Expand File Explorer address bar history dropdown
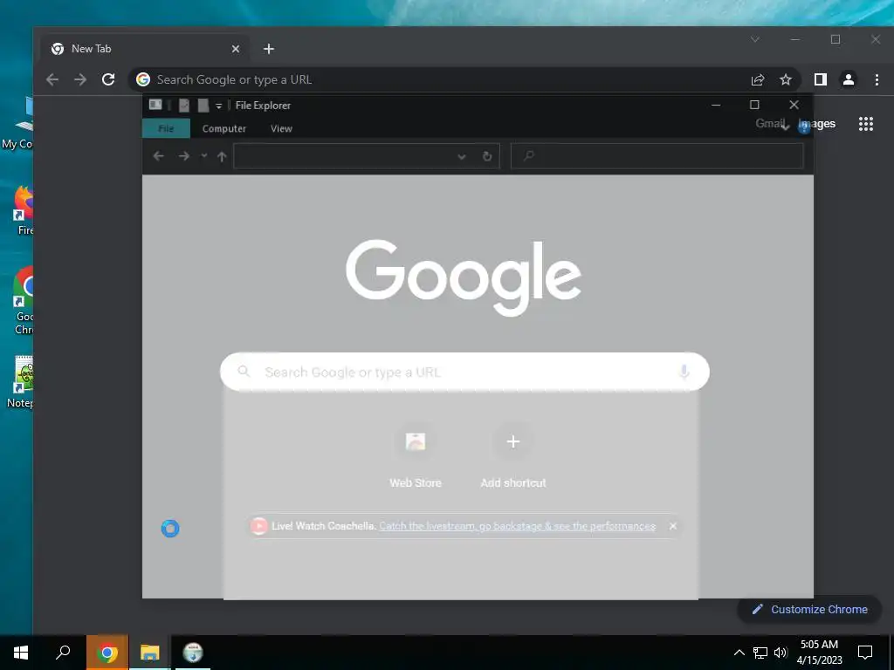Viewport: 894px width, 670px height. (x=462, y=157)
